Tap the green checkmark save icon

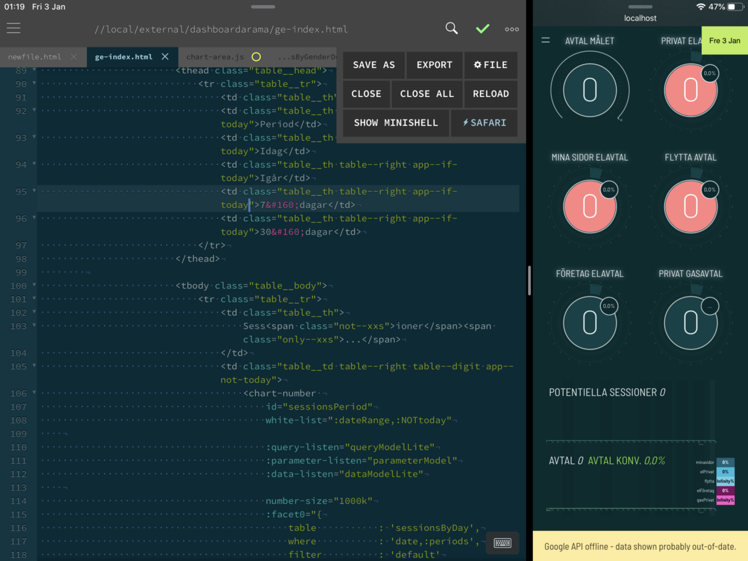coord(482,29)
